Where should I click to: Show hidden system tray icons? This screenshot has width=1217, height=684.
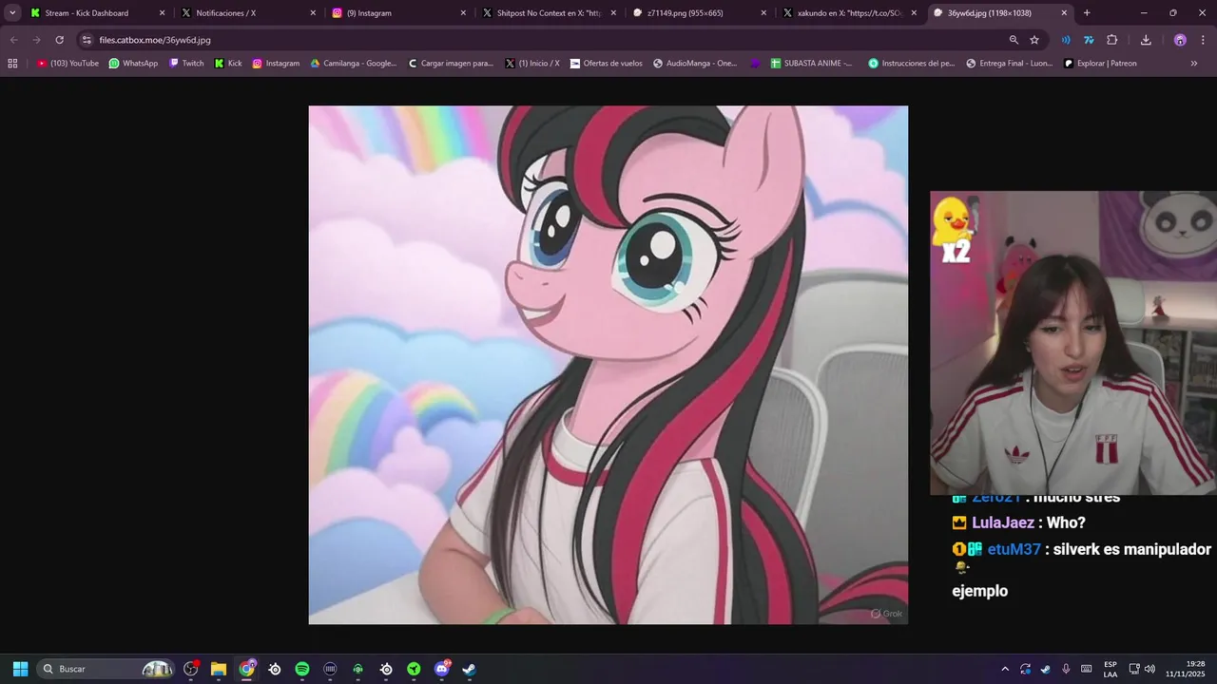point(1005,669)
